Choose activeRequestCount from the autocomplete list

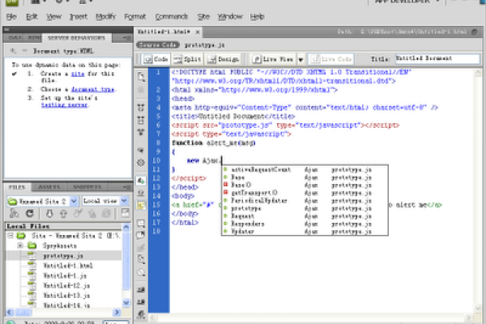pyautogui.click(x=305, y=169)
